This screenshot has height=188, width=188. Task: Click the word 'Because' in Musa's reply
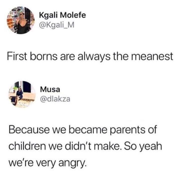pos(29,130)
